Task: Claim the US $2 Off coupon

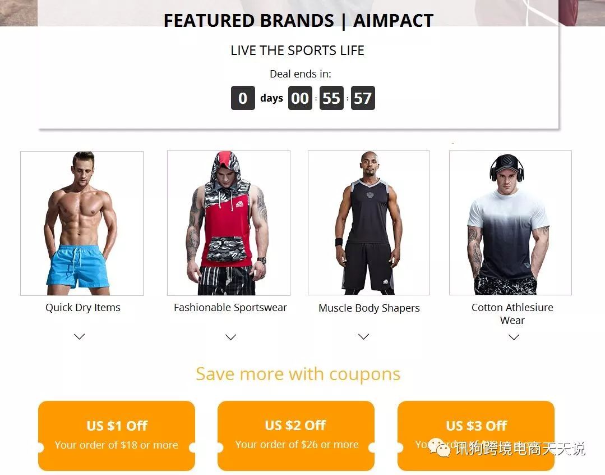Action: [296, 435]
